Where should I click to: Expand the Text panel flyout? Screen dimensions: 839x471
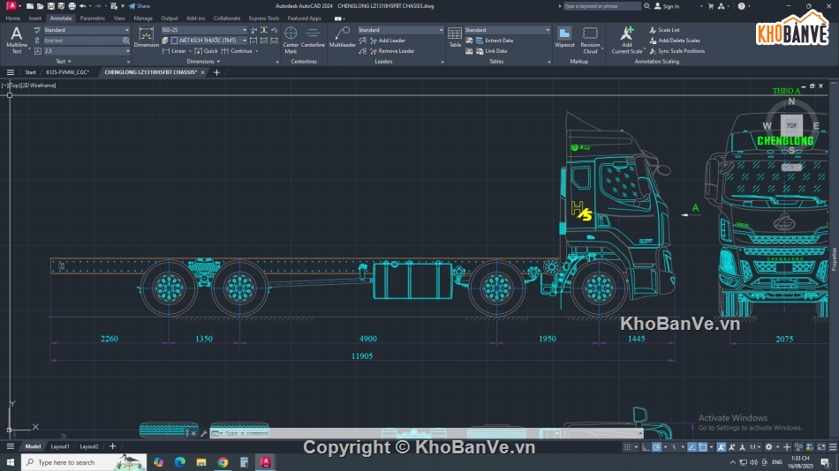coord(63,62)
